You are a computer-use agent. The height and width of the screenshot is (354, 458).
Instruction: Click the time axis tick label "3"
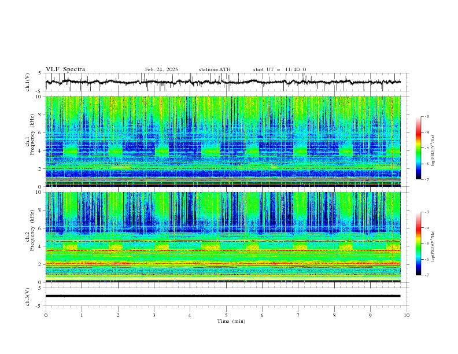coord(154,315)
